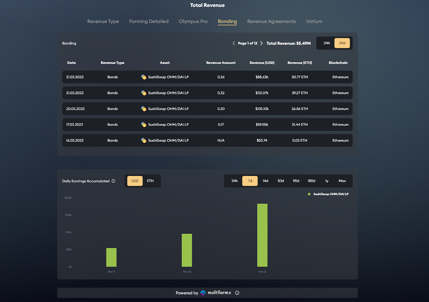Go to previous bonding page arrow

[x=234, y=43]
